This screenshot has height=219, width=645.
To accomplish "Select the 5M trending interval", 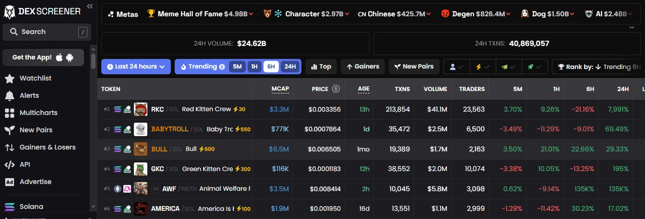I will (x=237, y=67).
